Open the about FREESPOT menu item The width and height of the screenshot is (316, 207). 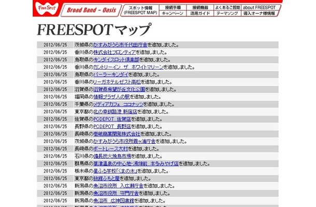260,7
